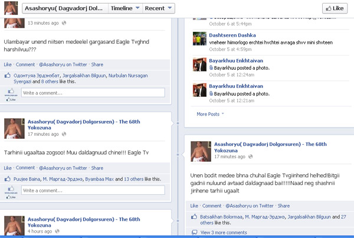Click the Like page button
This screenshot has width=354, height=238.
335,8
